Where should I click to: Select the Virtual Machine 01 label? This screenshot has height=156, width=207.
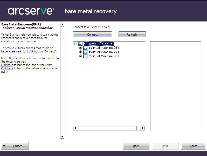pos(104,48)
